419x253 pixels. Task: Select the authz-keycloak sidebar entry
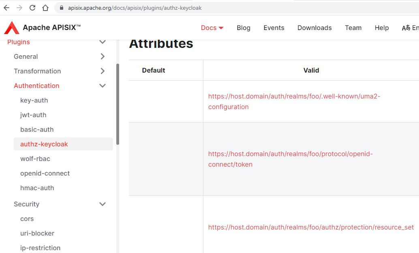click(x=63, y=144)
